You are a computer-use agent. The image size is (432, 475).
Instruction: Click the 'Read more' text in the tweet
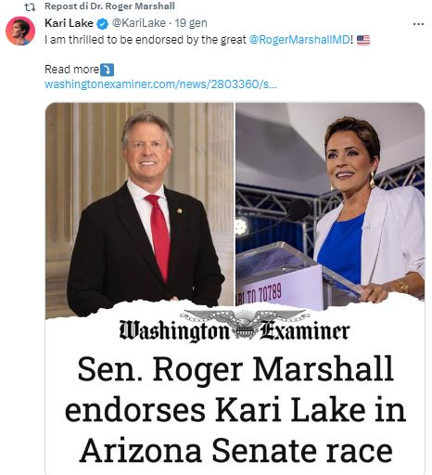coord(71,70)
